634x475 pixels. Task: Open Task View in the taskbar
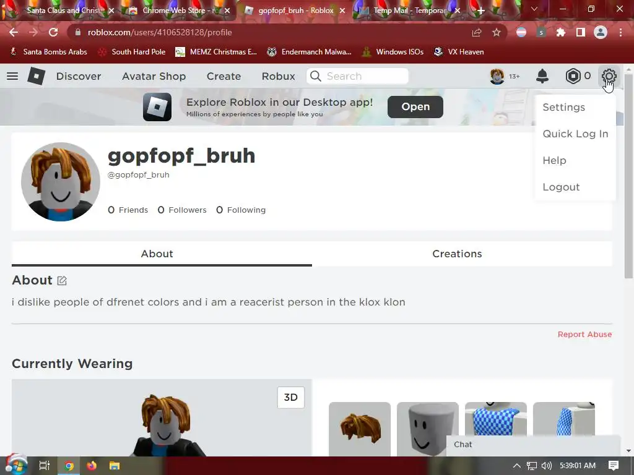tap(44, 466)
